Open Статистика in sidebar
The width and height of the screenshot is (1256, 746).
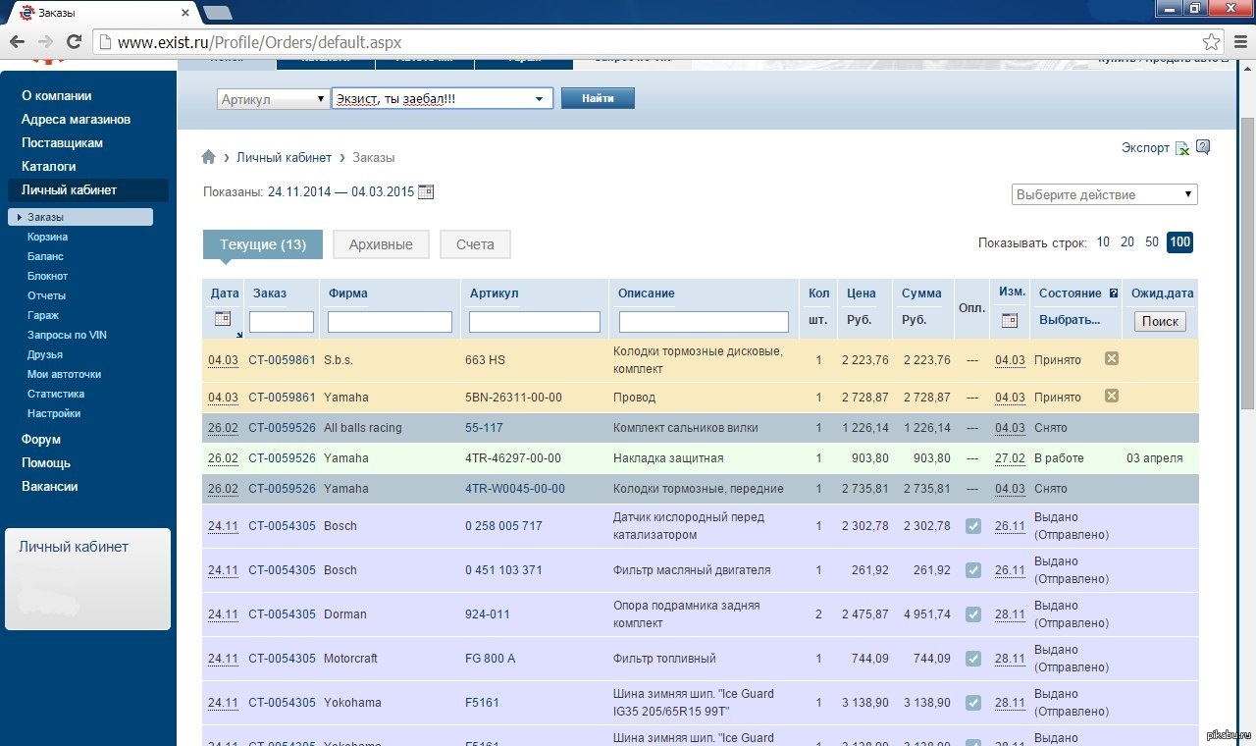tap(56, 394)
